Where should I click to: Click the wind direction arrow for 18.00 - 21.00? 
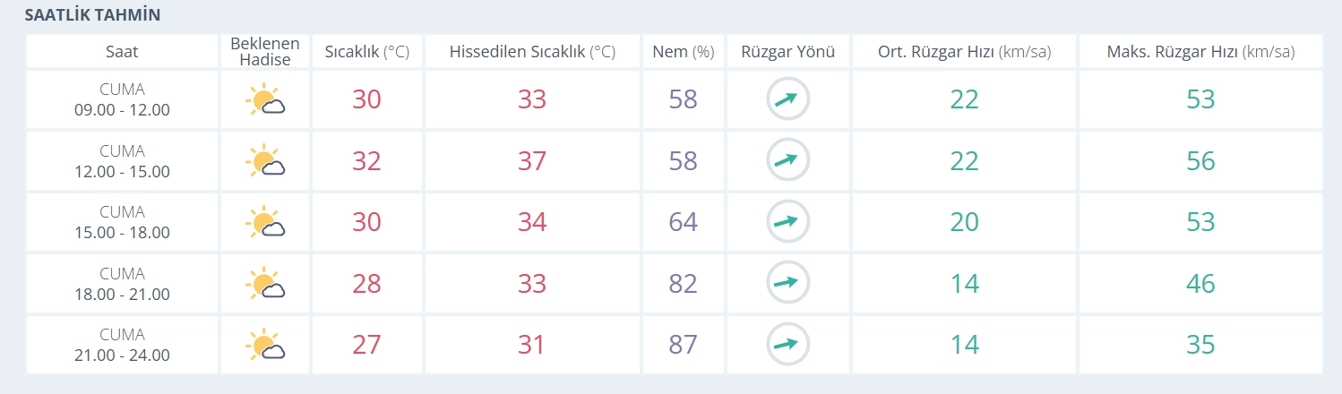tap(787, 283)
